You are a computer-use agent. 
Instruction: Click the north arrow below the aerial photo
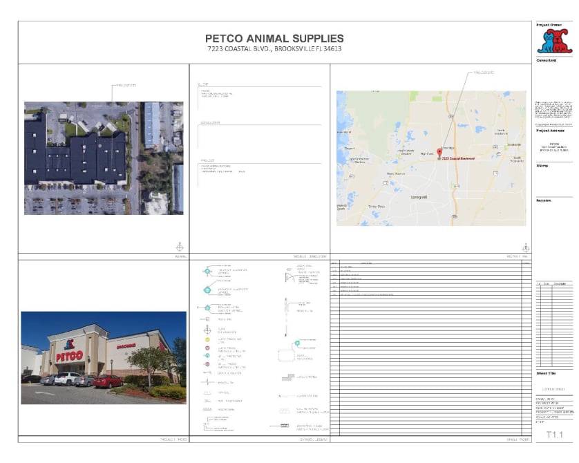tap(180, 246)
